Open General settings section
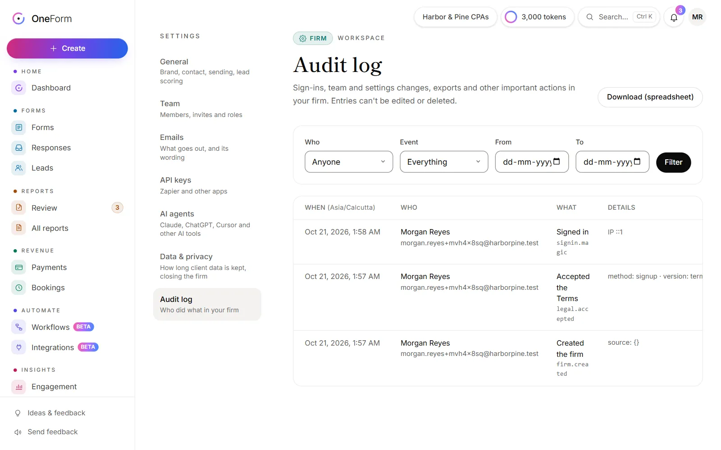Screen dimensions: 721x450 (207, 71)
